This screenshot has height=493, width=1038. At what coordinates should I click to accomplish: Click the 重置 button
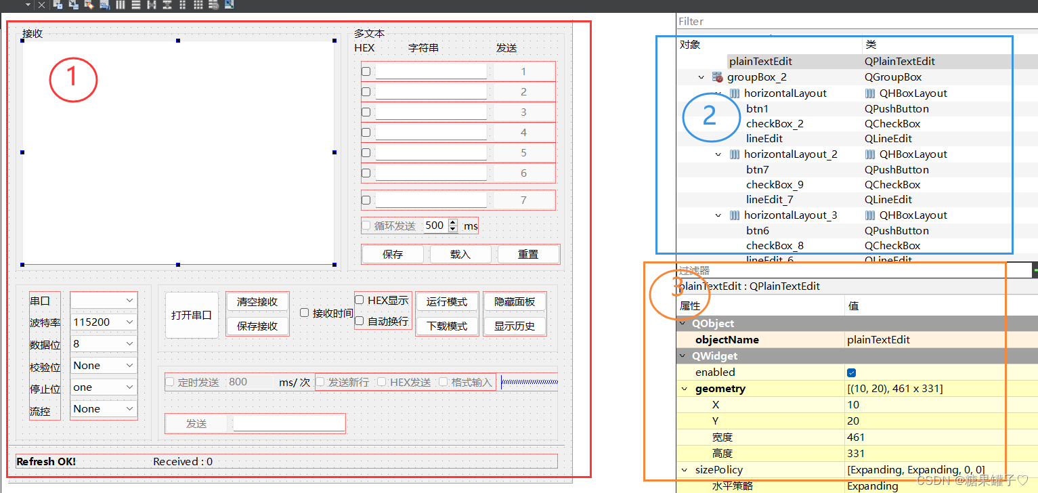pos(528,254)
